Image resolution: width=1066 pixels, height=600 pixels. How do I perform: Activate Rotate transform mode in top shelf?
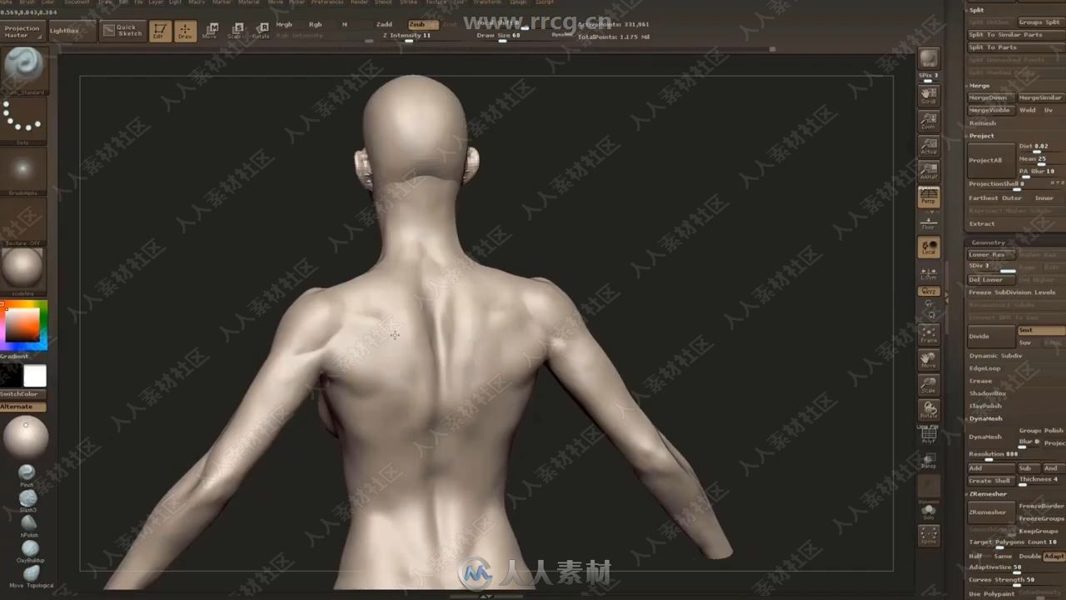[x=261, y=31]
